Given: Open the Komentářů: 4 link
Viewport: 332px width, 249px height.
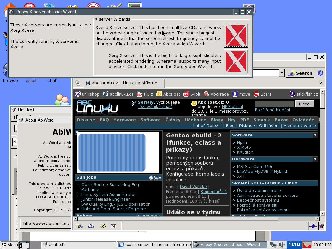Looking at the screenshot, I should (x=214, y=191).
